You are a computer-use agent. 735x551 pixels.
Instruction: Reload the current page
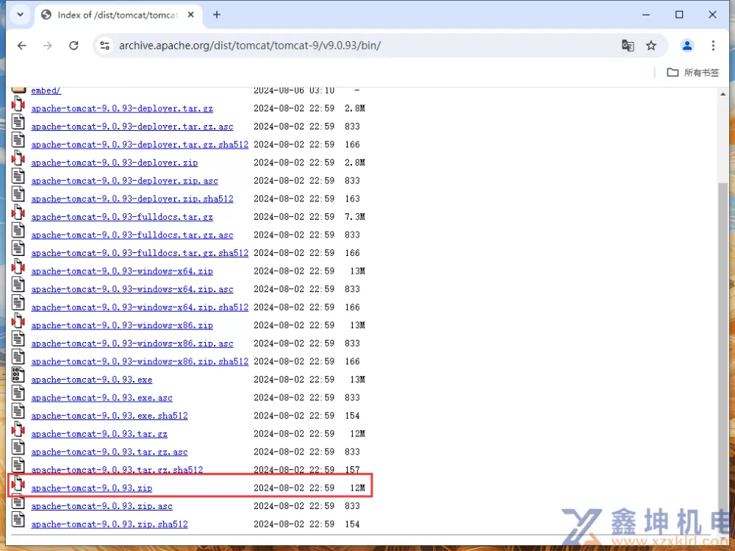73,46
